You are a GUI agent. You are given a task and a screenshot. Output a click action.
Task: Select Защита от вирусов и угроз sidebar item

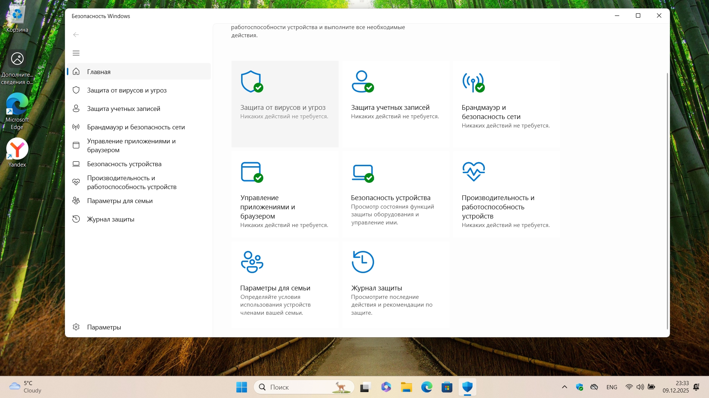127,90
